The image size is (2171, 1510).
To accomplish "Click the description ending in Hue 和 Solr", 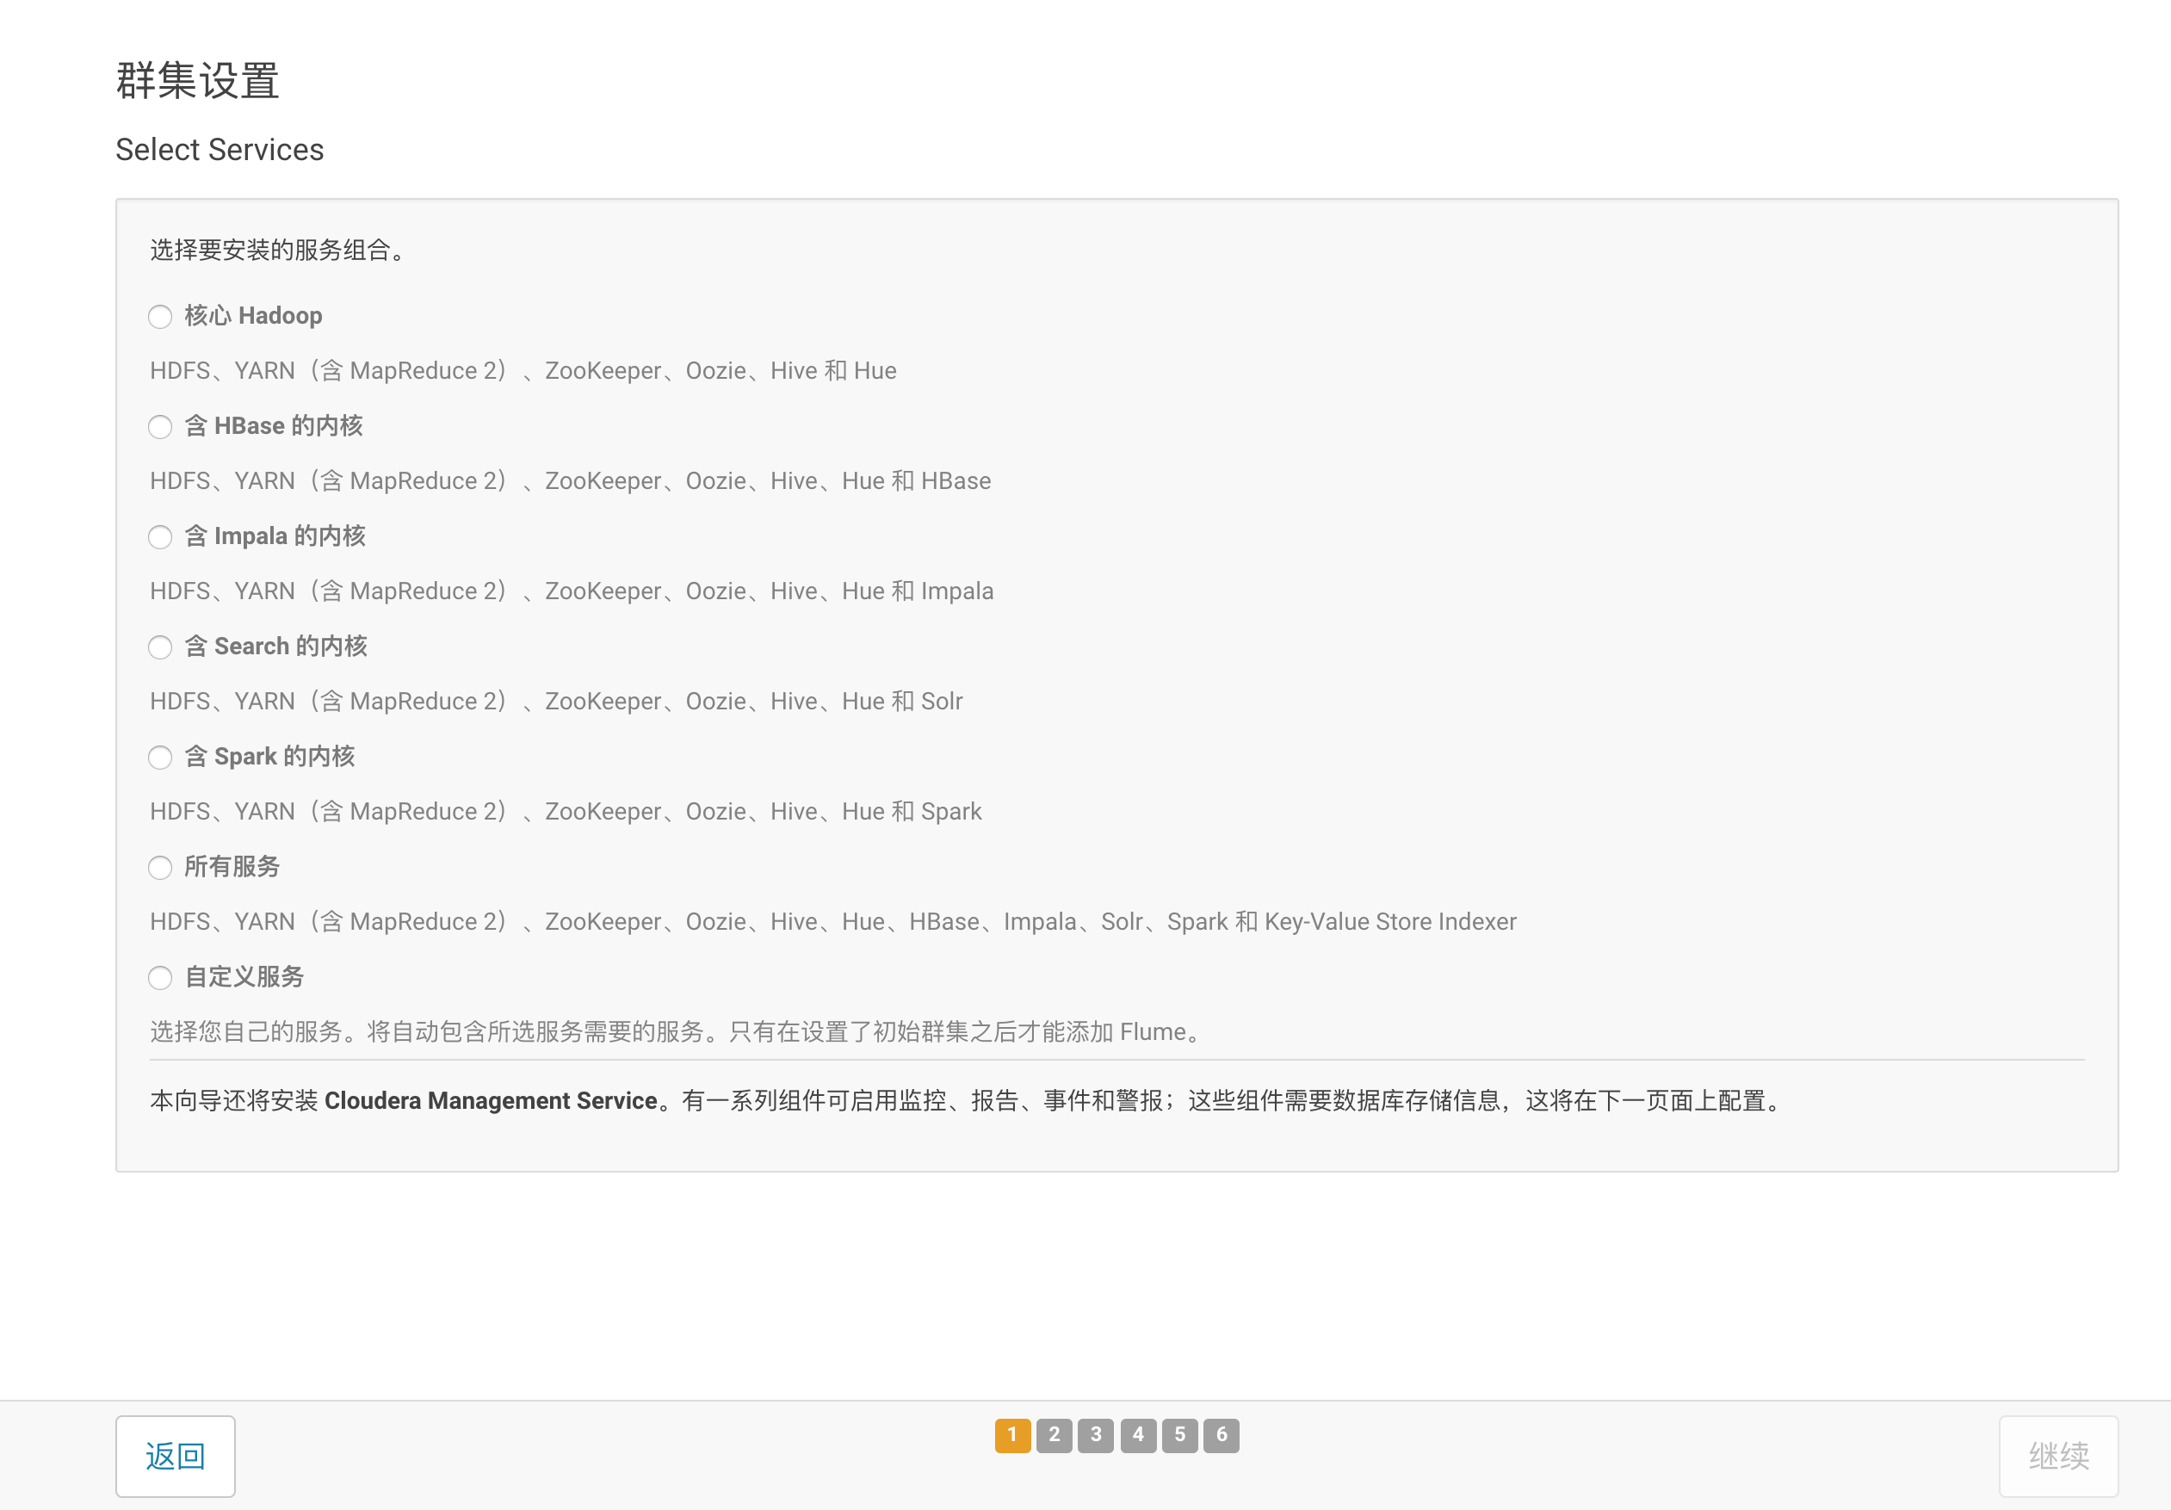I will [x=556, y=702].
